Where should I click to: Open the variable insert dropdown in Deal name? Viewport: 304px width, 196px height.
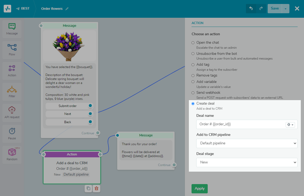[x=290, y=124]
